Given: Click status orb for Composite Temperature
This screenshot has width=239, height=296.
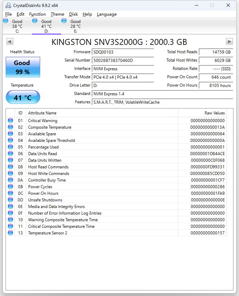Looking at the screenshot, I should tap(10, 127).
